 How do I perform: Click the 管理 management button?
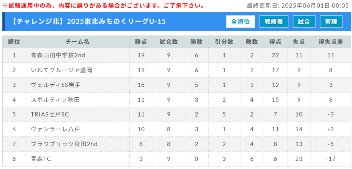(x=331, y=22)
